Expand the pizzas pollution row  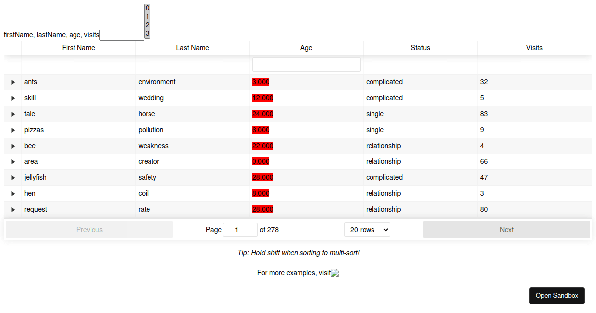(x=13, y=130)
